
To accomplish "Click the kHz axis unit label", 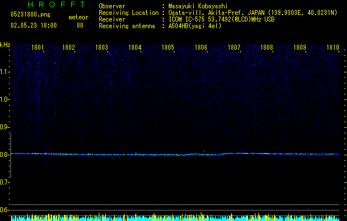I will [5, 45].
